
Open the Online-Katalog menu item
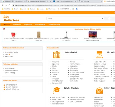coord(54,25)
